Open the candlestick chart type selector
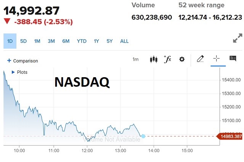244x162 pixels. (154, 59)
